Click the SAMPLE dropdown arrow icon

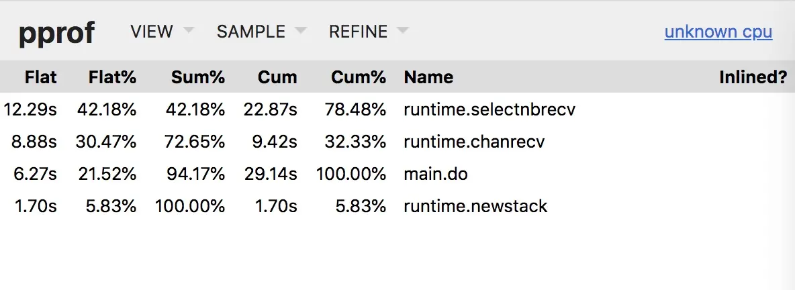301,30
